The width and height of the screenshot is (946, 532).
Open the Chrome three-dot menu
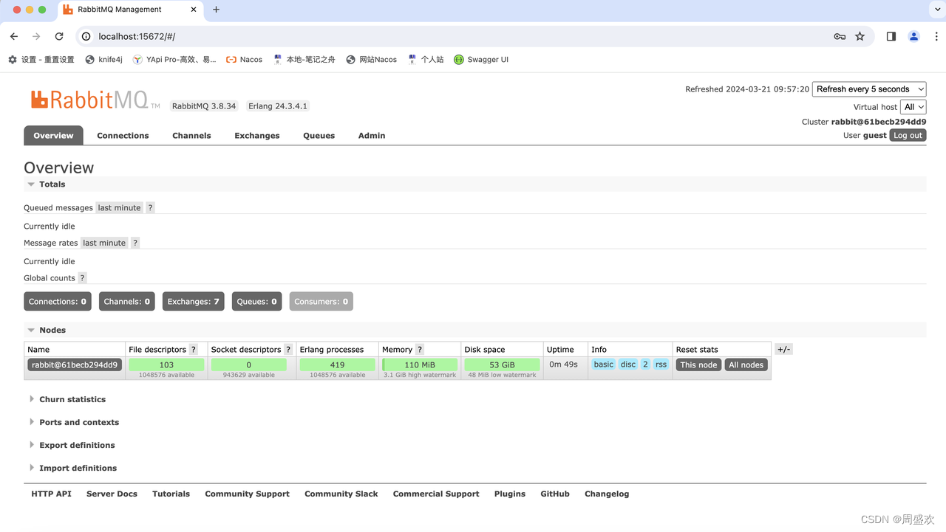tap(936, 36)
